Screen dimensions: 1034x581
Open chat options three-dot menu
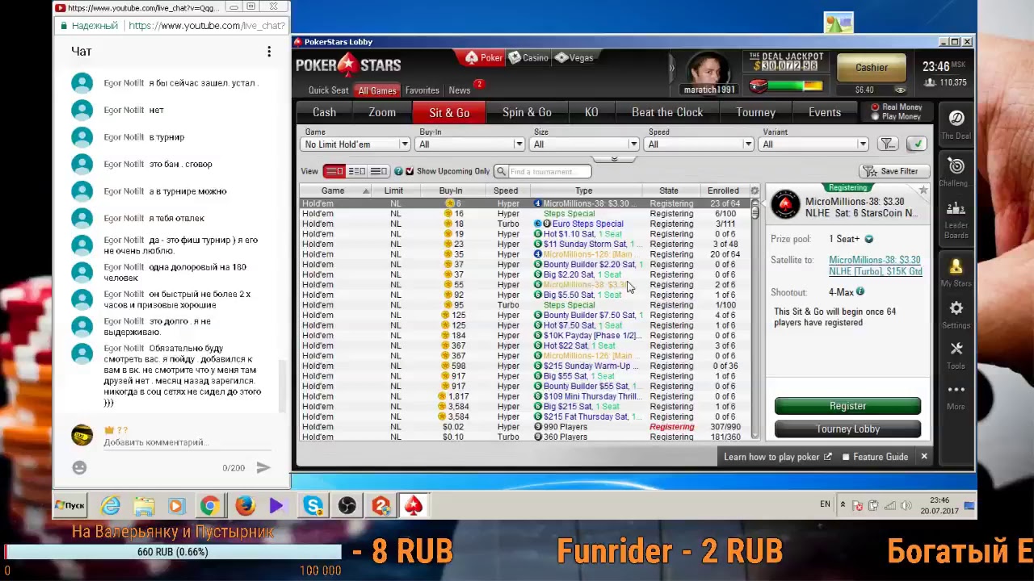(x=269, y=52)
